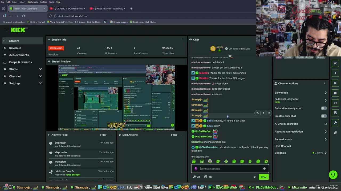Open Google Images bookmark
This screenshot has height=191, width=341.
click(x=119, y=22)
